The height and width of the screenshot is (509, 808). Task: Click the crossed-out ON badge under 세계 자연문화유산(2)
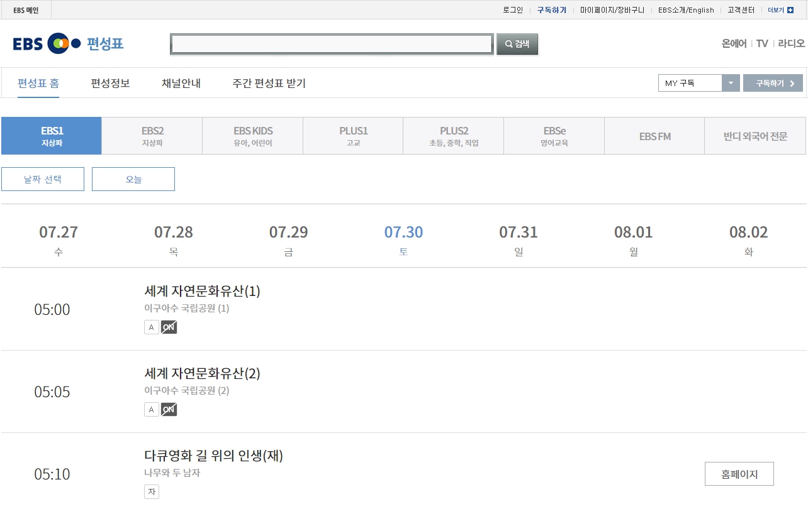tap(169, 409)
